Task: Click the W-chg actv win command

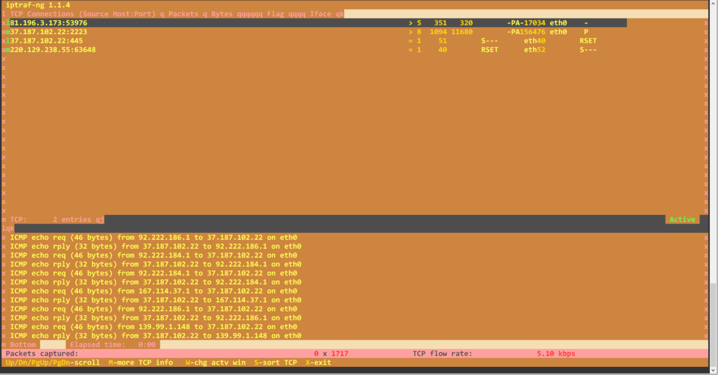Action: 215,363
